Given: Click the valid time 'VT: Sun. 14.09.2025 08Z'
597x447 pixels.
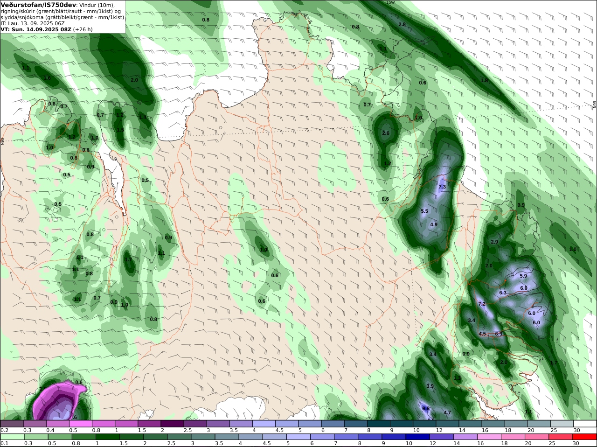Looking at the screenshot, I should [x=36, y=29].
